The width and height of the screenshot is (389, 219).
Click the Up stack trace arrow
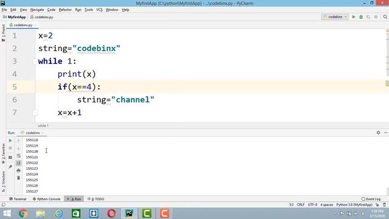click(18, 141)
